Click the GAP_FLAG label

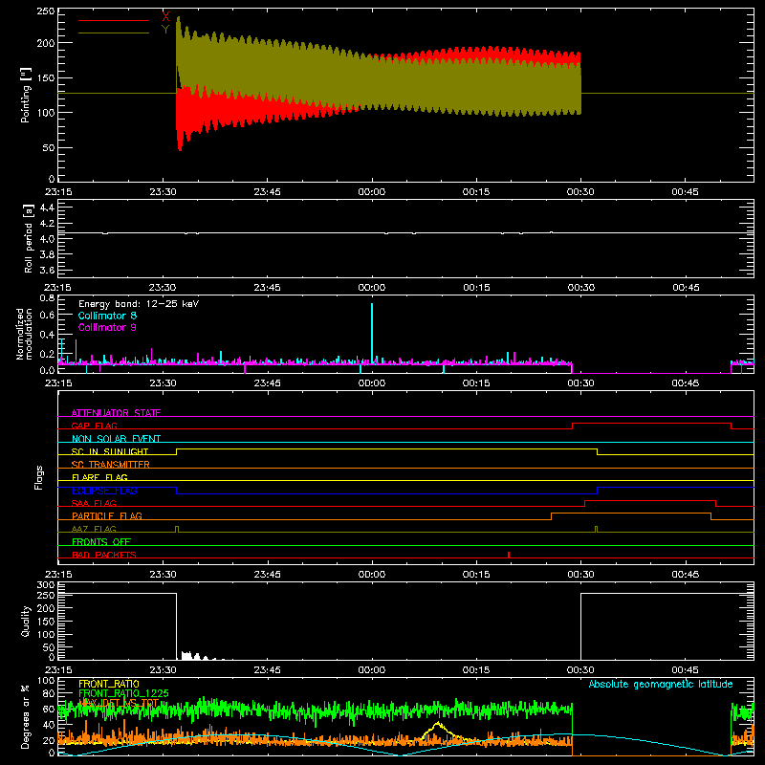[x=94, y=426]
